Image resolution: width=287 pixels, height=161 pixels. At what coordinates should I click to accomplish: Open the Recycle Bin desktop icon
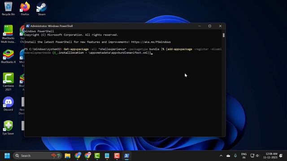tap(8, 8)
